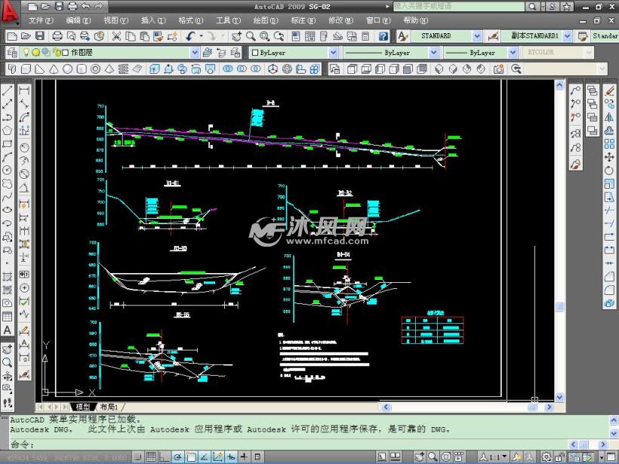619x464 pixels.
Task: Open the Layer Properties Manager icon
Action: coord(11,53)
